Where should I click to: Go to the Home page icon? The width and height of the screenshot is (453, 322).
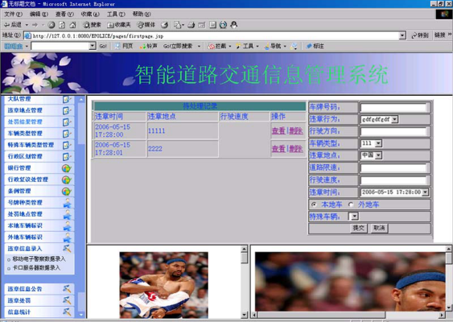pos(72,25)
